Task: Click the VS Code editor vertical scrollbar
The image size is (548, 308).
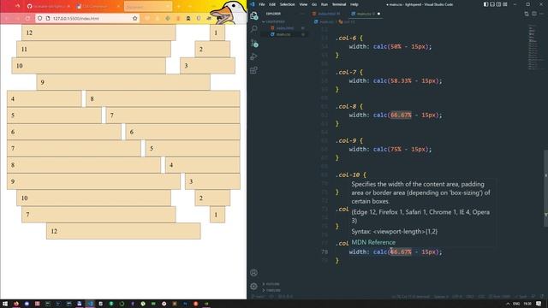Action: 545,183
